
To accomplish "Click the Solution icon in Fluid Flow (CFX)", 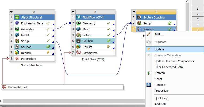I will 78,41.
